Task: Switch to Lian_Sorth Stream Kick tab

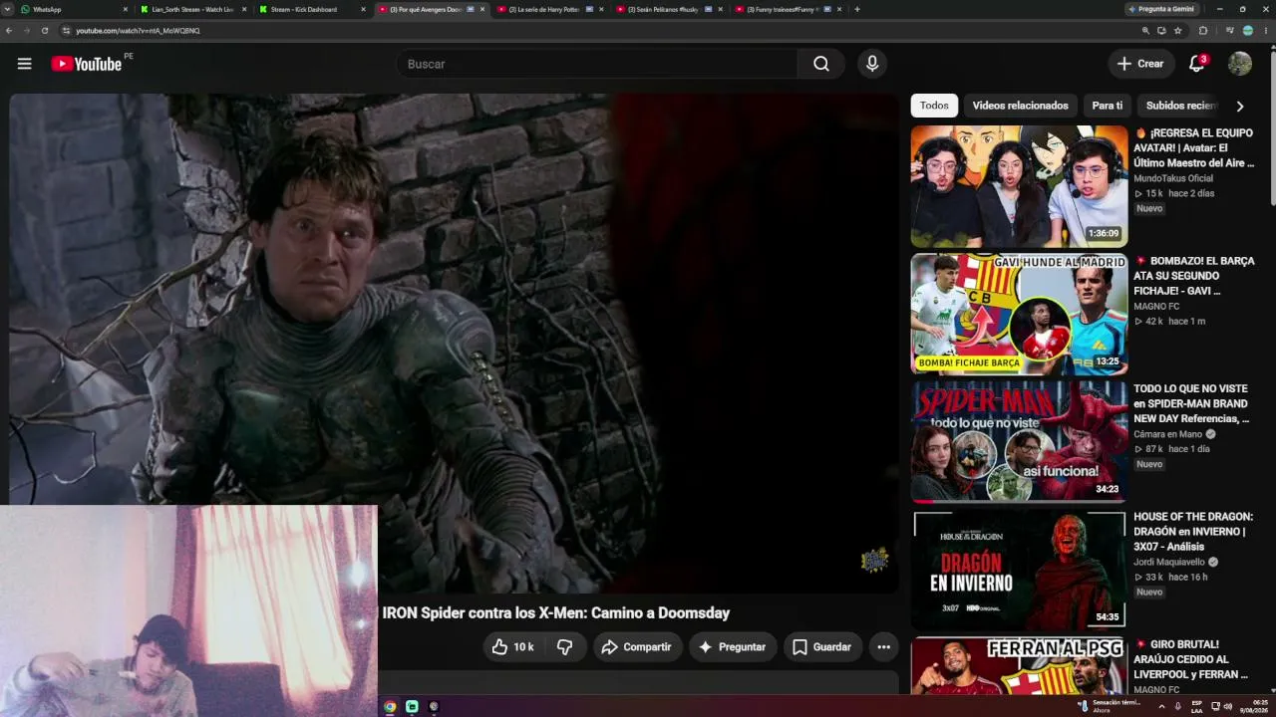Action: [x=192, y=9]
